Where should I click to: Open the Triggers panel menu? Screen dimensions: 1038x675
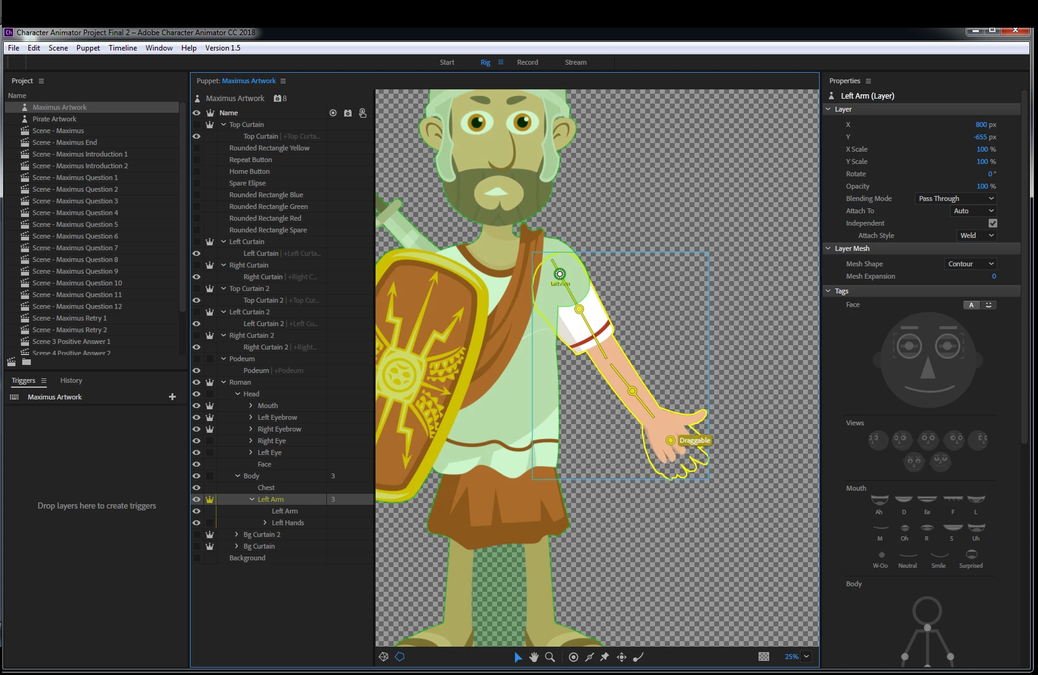coord(44,380)
